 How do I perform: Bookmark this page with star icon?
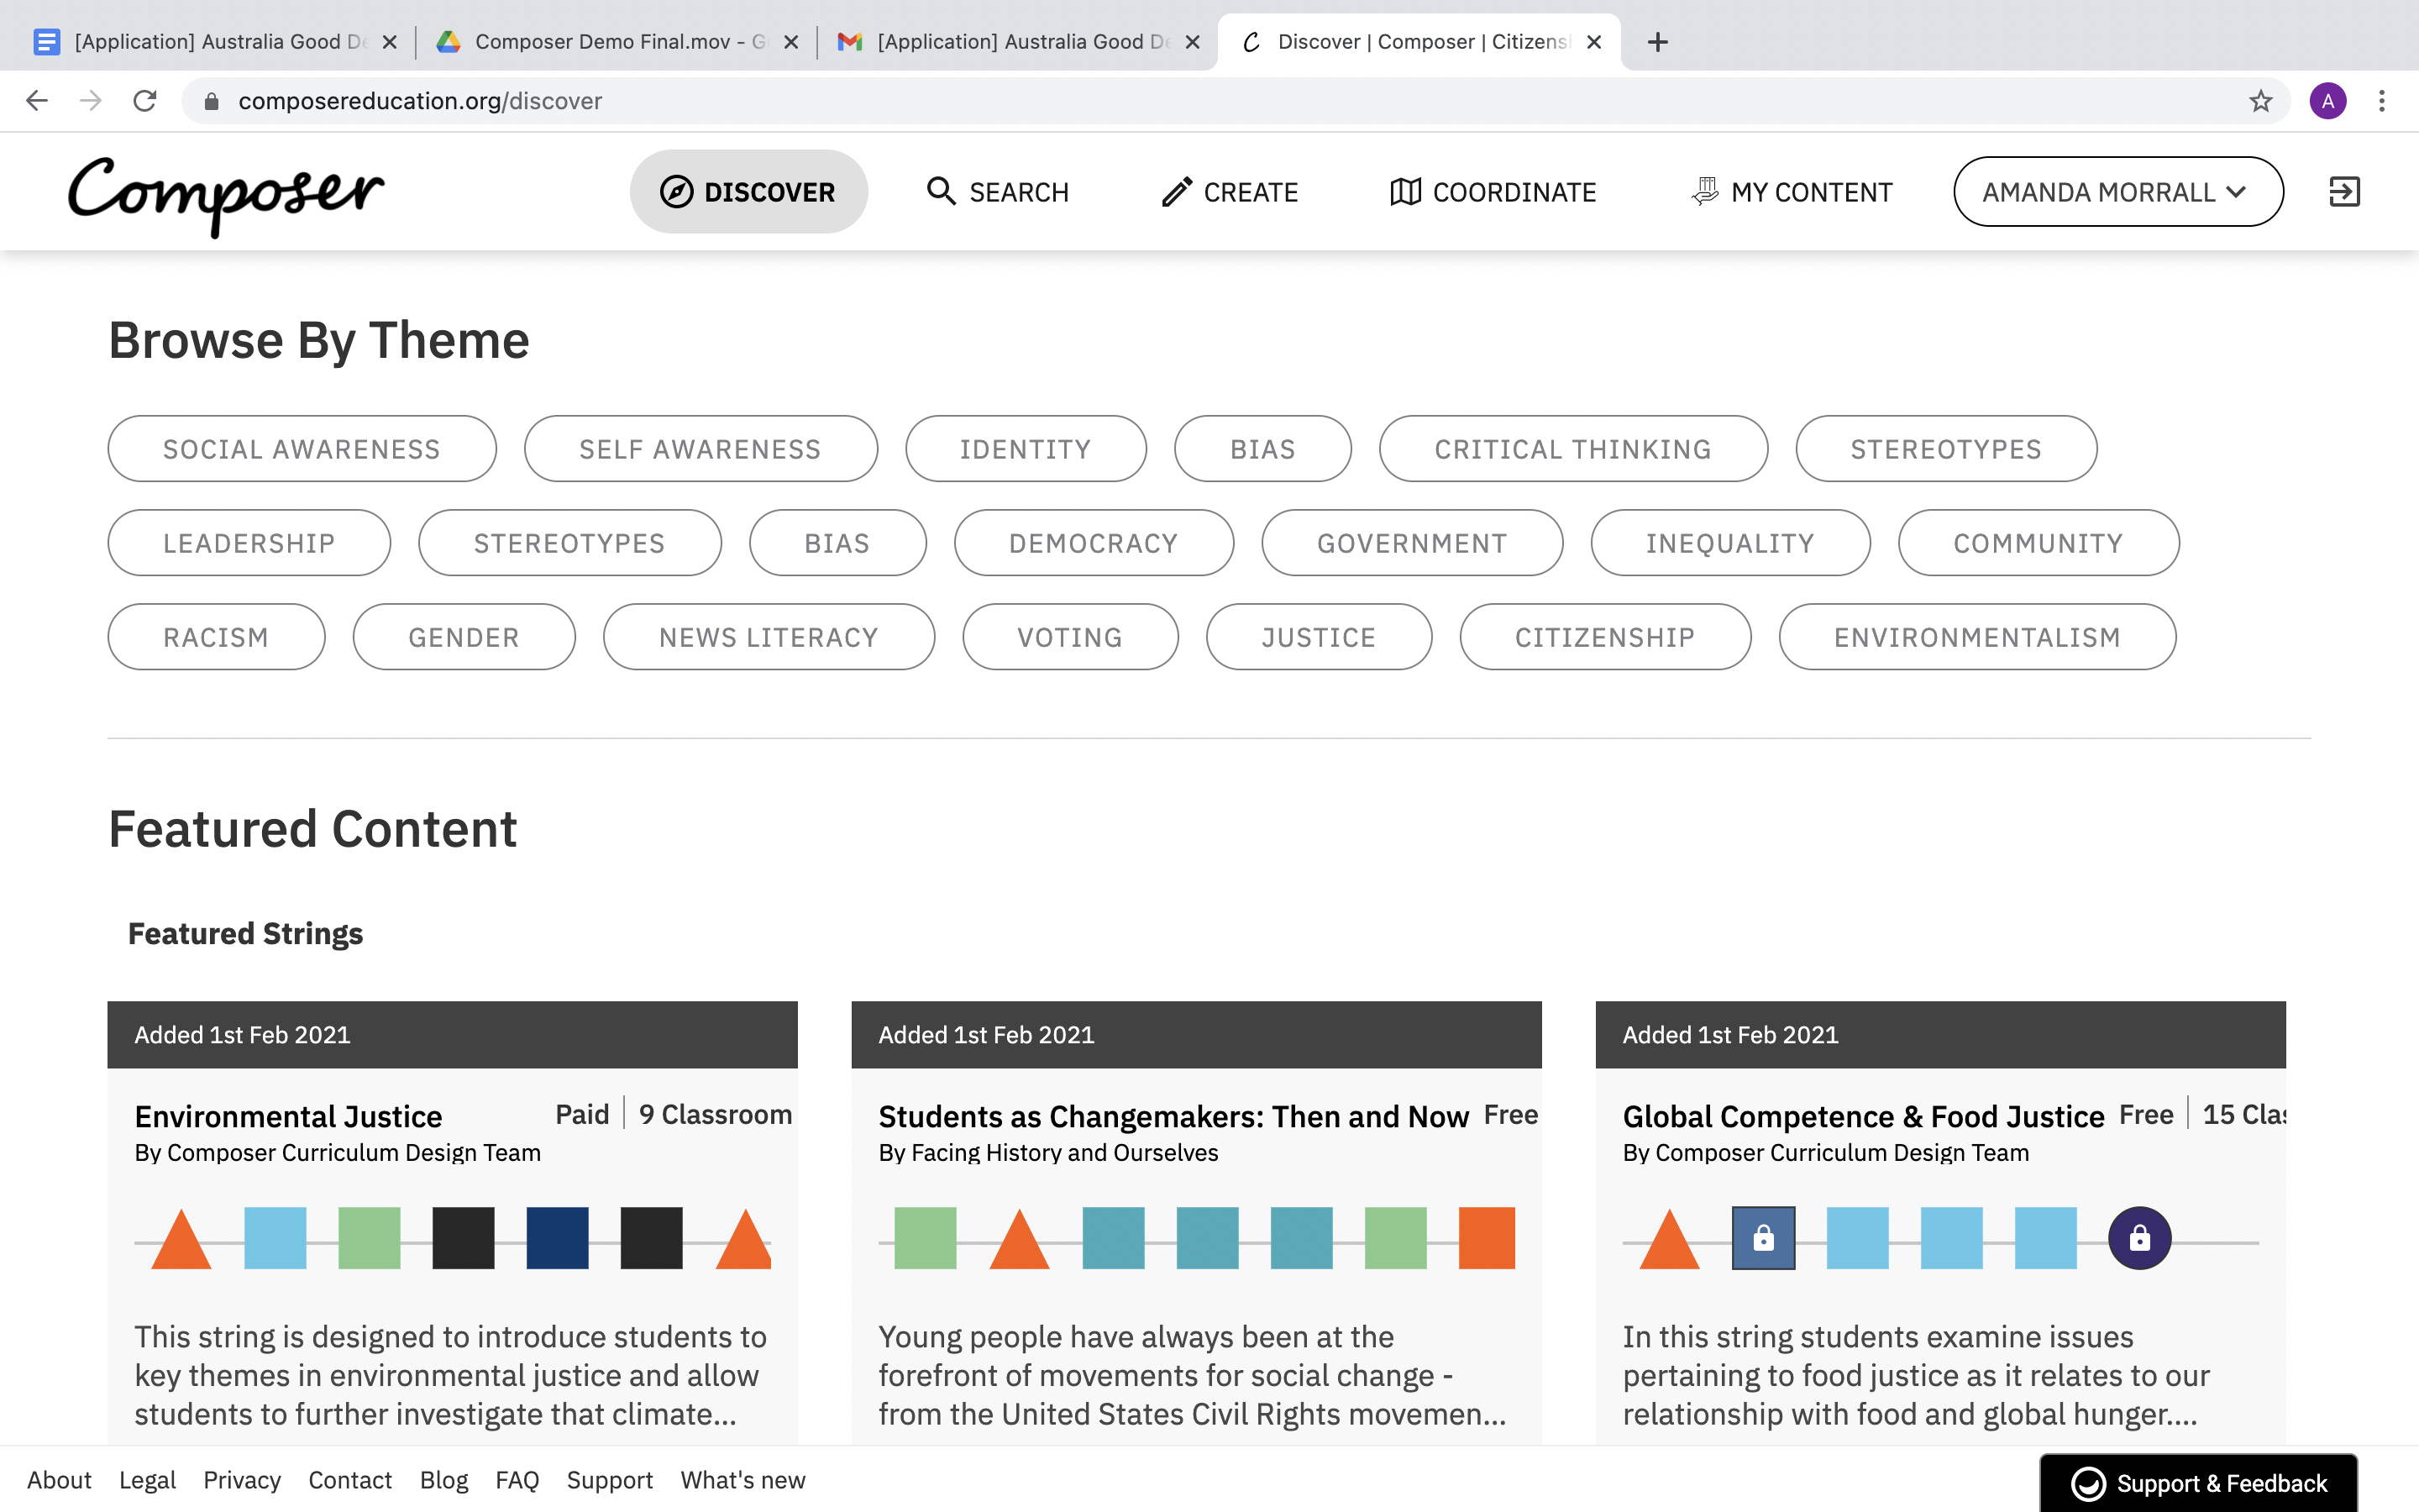[x=2260, y=101]
